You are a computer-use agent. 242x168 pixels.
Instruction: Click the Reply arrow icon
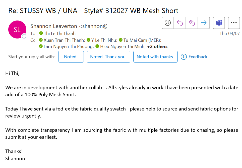pos(180,23)
